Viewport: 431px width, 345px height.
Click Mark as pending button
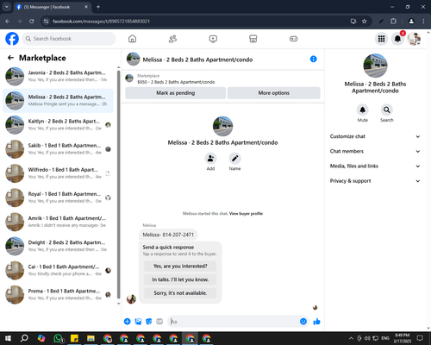click(x=176, y=93)
